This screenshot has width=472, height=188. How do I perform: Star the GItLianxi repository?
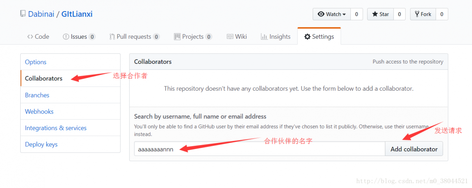click(381, 14)
